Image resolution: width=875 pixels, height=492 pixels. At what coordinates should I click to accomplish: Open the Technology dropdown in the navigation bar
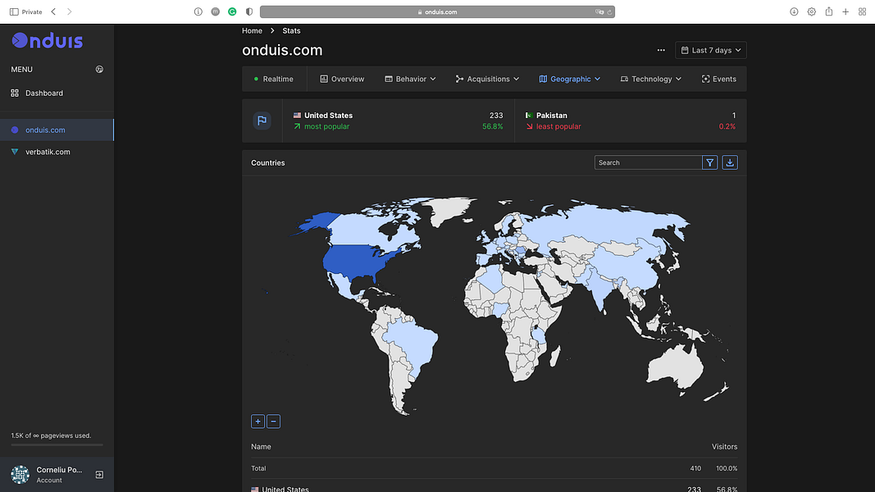point(651,79)
